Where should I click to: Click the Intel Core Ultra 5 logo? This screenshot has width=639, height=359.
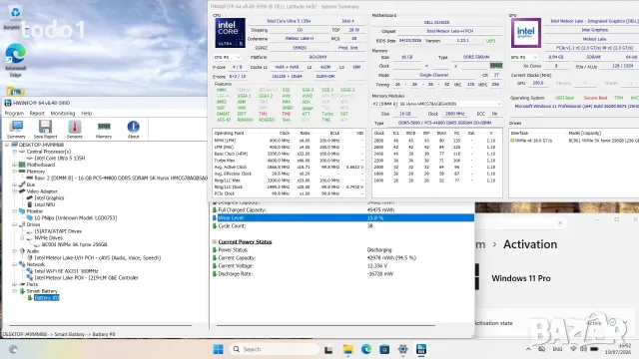click(x=231, y=33)
